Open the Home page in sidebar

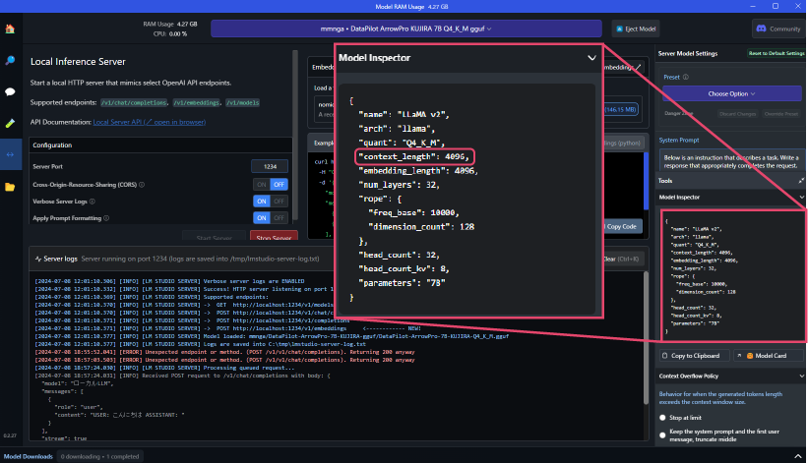tap(10, 29)
